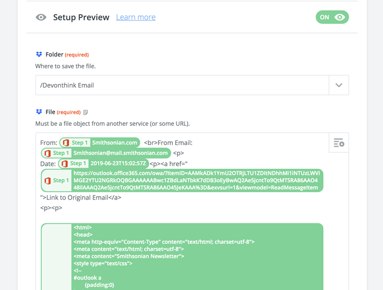Click the Office icon in the date pill

tap(64, 164)
